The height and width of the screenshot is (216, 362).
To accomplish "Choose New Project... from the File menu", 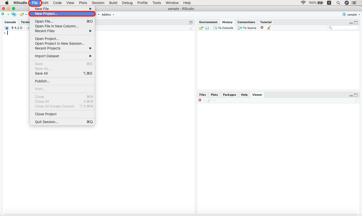I will coord(62,14).
